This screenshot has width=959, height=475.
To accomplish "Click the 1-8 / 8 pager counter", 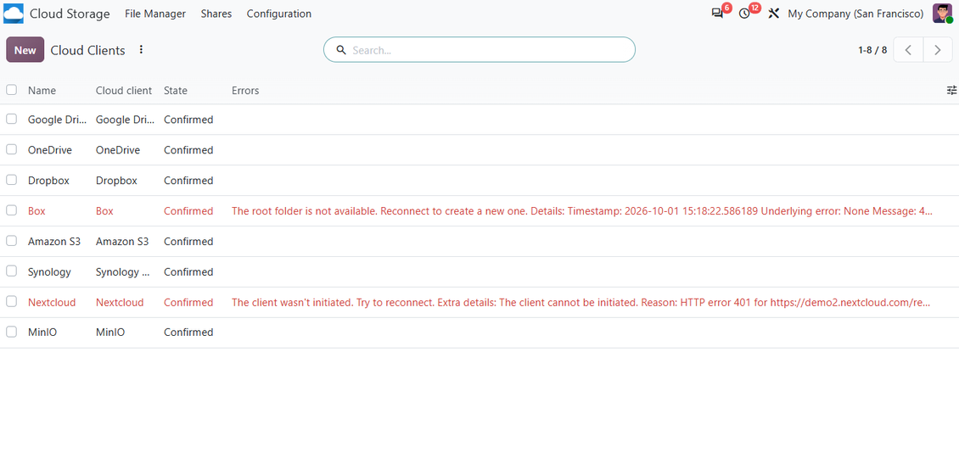I will 872,50.
